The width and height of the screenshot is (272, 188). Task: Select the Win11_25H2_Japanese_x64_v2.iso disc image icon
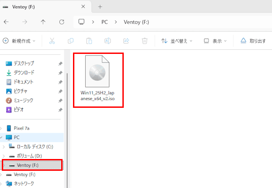coord(97,71)
